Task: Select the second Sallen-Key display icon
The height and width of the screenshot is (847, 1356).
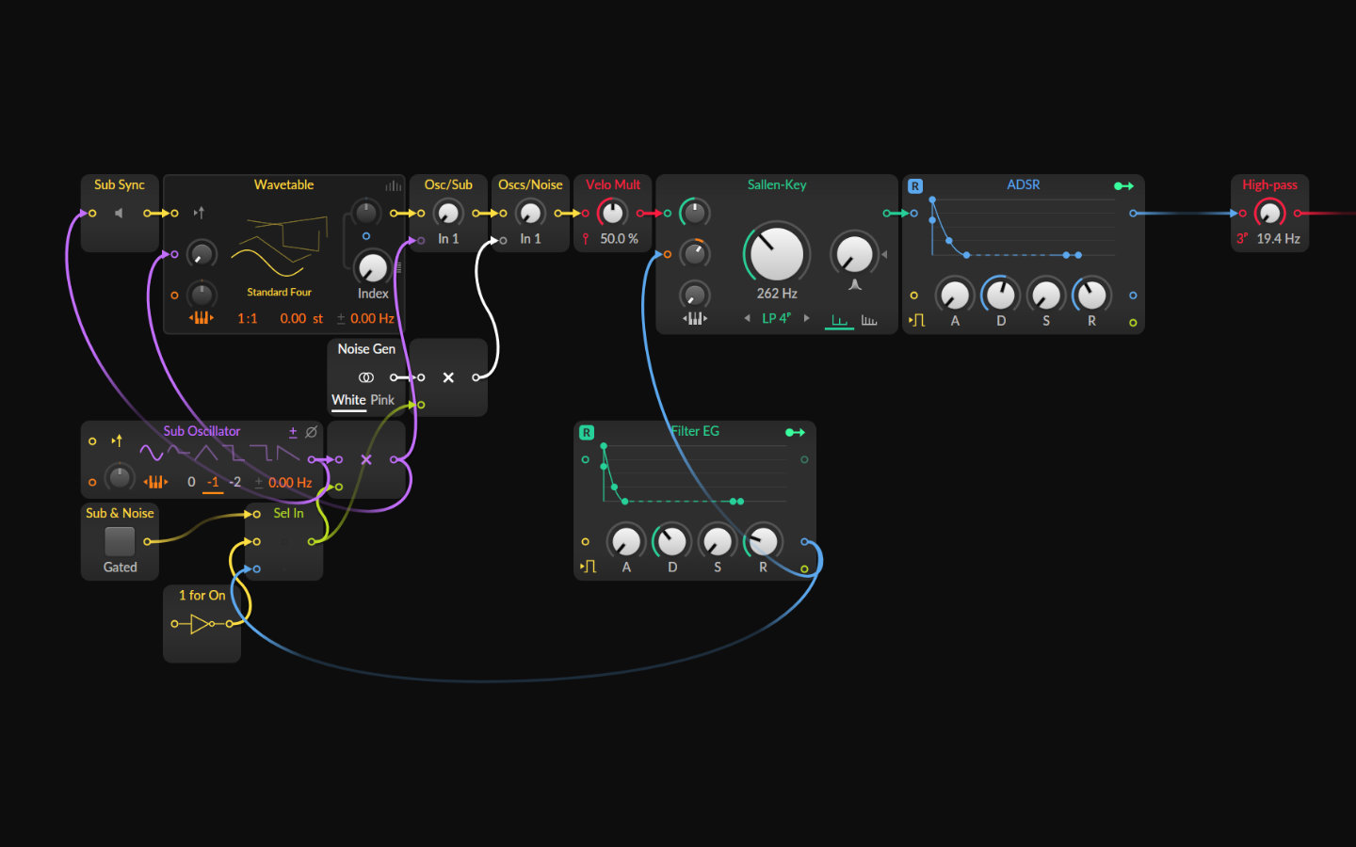Action: [x=869, y=321]
